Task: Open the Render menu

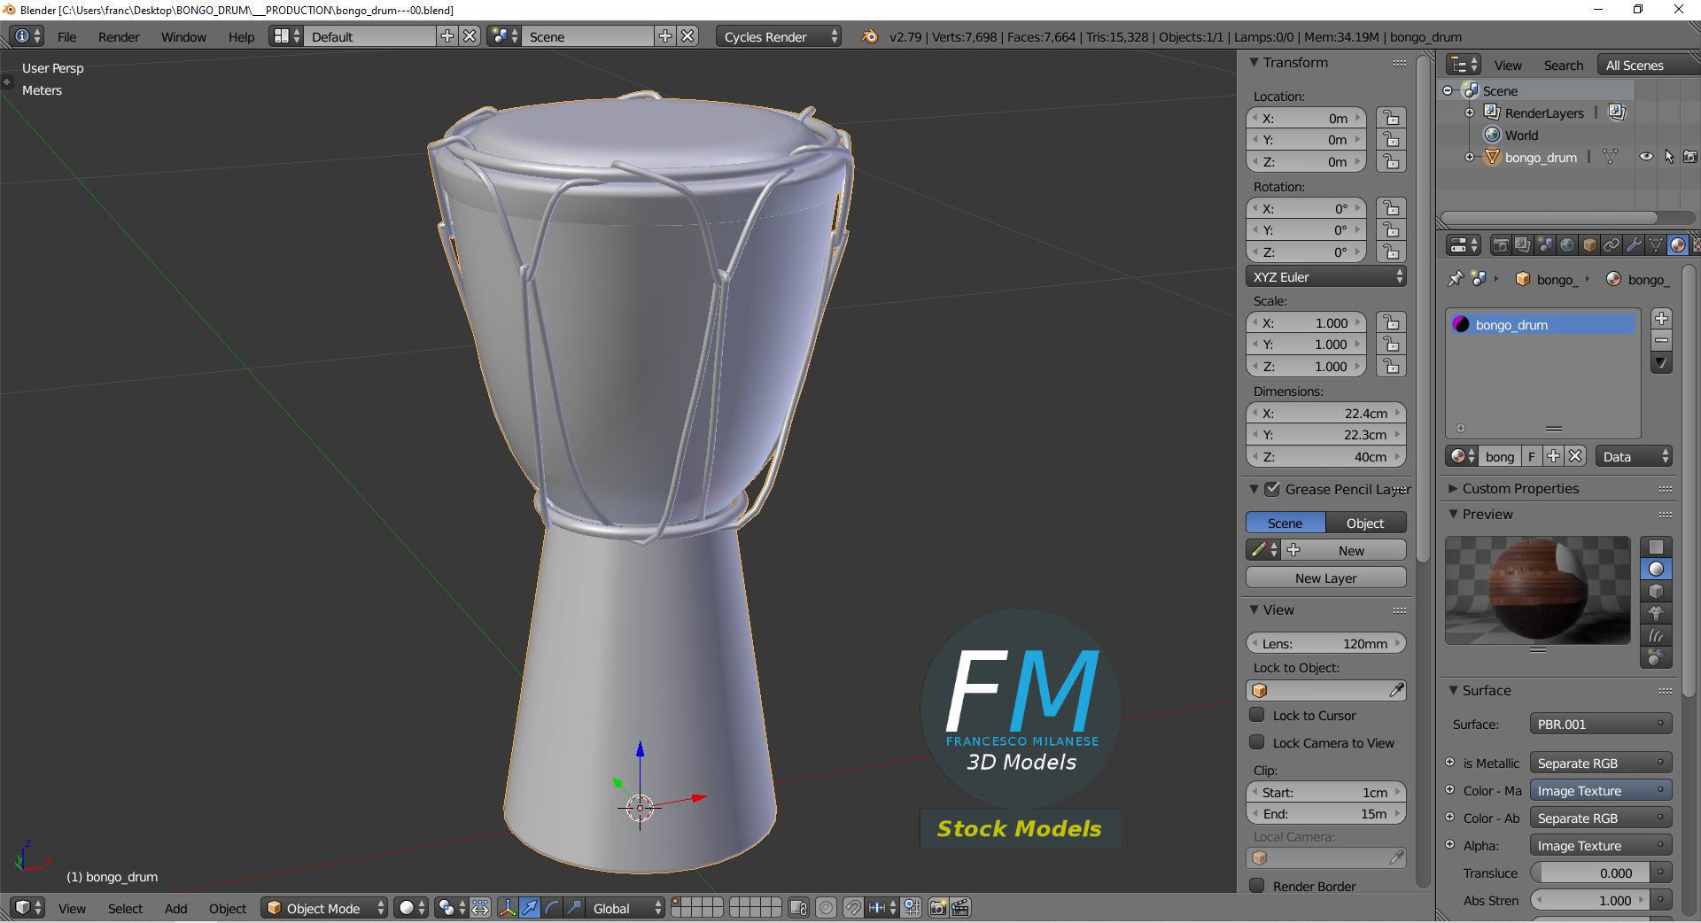Action: [119, 36]
